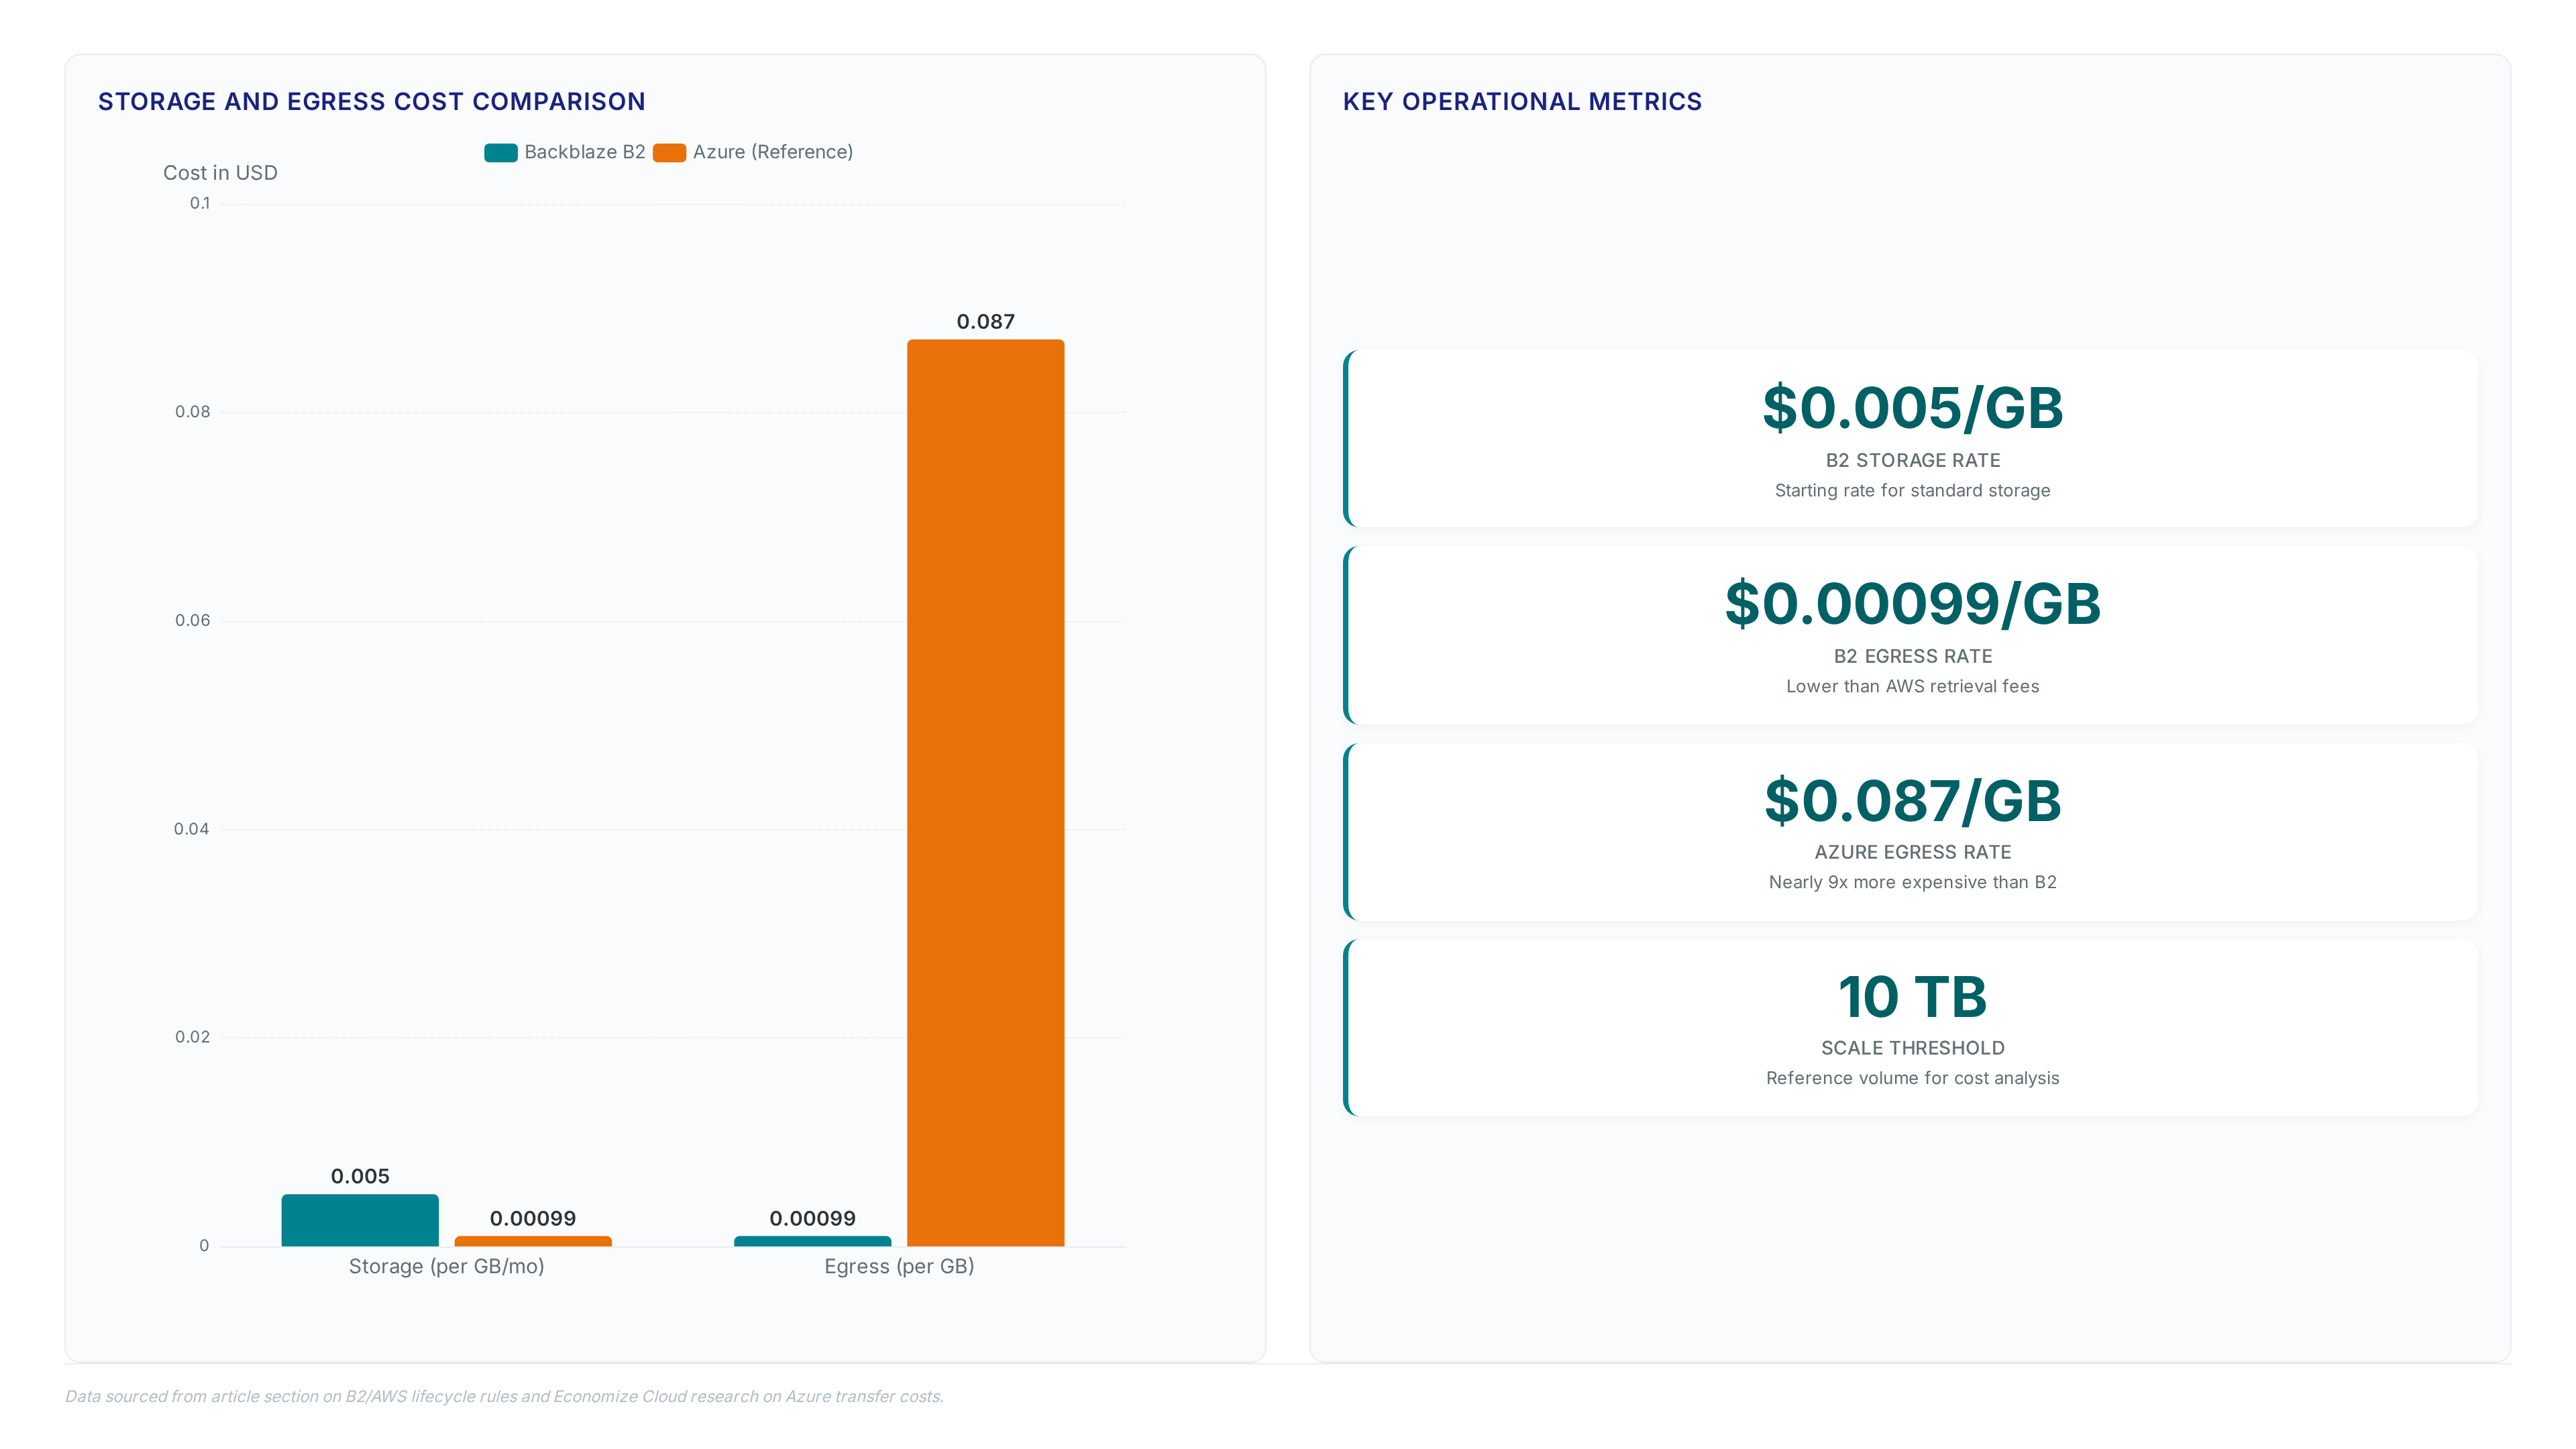Click the Azure Egress Rate label
This screenshot has height=1449, width=2576.
point(1912,853)
